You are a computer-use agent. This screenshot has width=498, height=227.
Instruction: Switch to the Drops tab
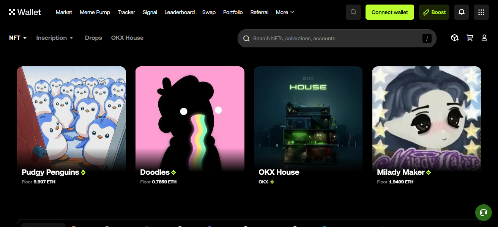[93, 38]
